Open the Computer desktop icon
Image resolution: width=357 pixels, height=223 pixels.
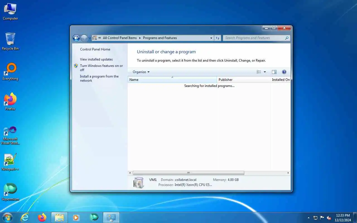pos(10,12)
